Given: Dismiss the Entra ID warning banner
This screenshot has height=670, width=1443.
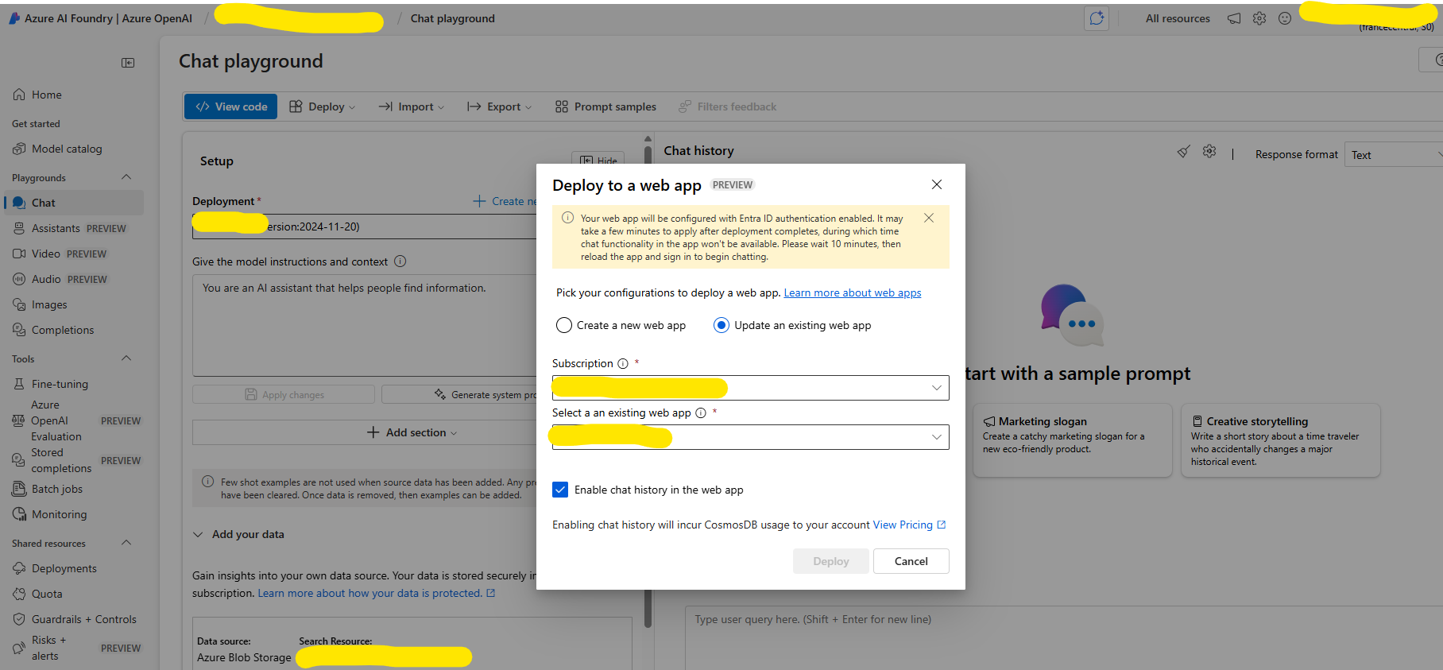Looking at the screenshot, I should (929, 218).
